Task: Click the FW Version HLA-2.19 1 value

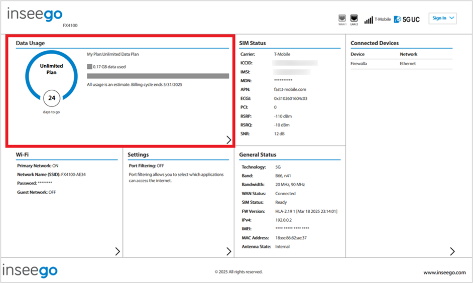Action: 306,211
